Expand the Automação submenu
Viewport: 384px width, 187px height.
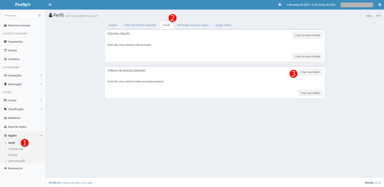(23, 84)
